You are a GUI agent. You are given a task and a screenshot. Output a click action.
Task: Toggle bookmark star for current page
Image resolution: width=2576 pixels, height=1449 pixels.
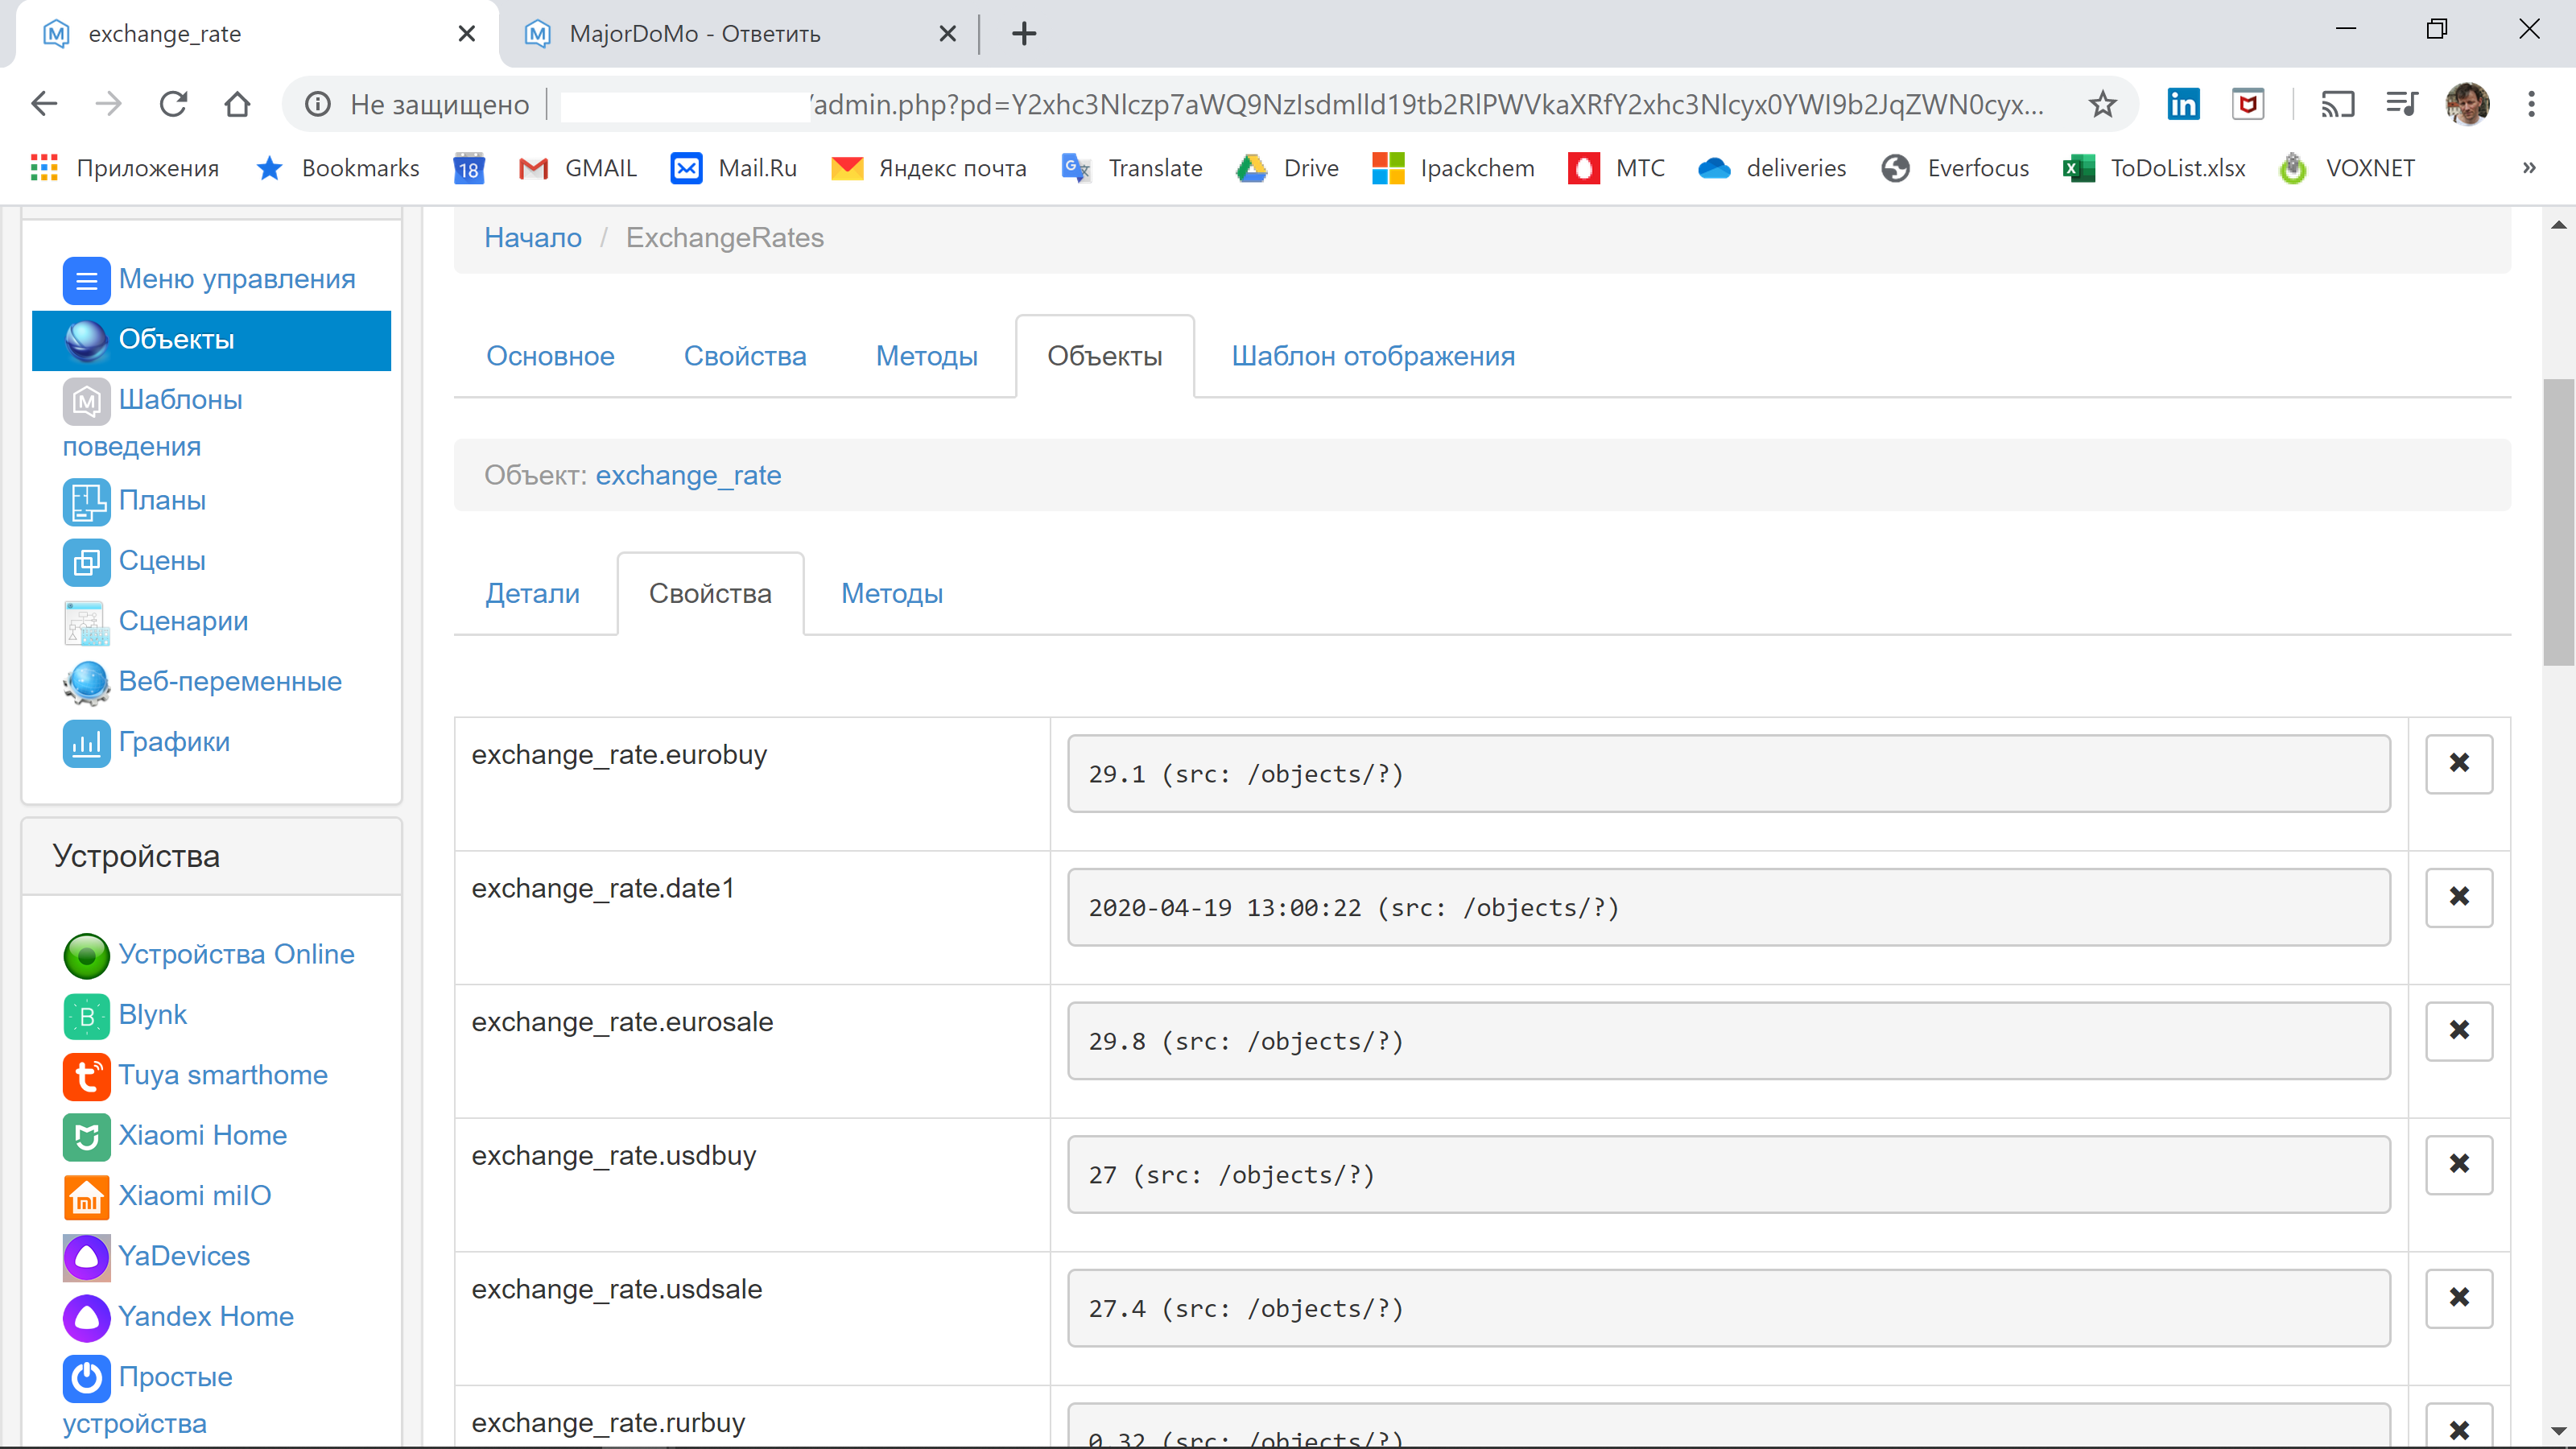tap(2102, 104)
